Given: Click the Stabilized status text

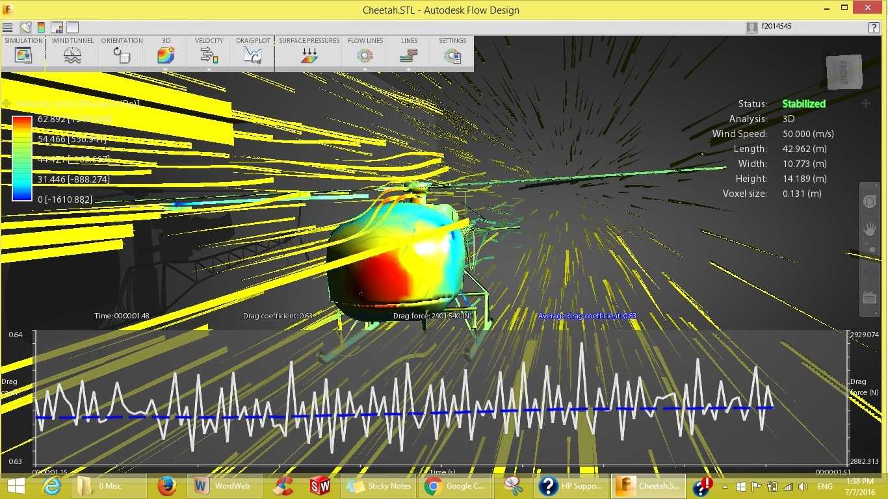Looking at the screenshot, I should pos(803,104).
